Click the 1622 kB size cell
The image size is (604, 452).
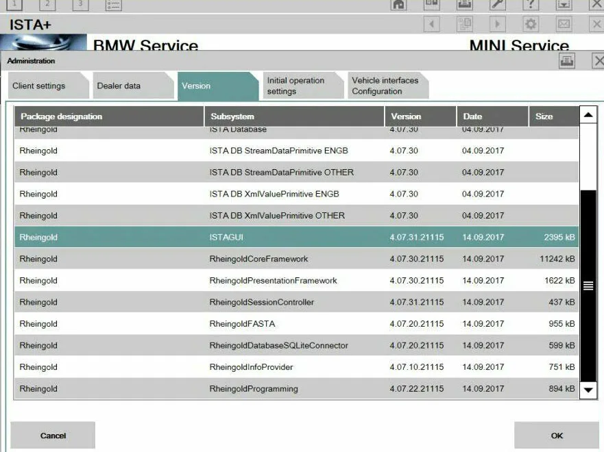click(559, 280)
